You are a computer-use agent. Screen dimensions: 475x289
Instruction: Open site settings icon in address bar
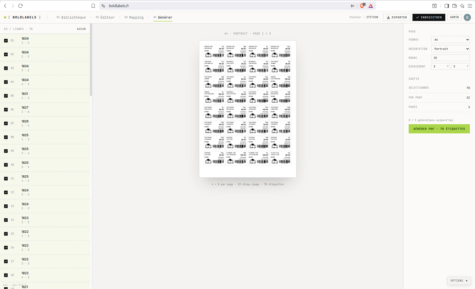tap(103, 6)
